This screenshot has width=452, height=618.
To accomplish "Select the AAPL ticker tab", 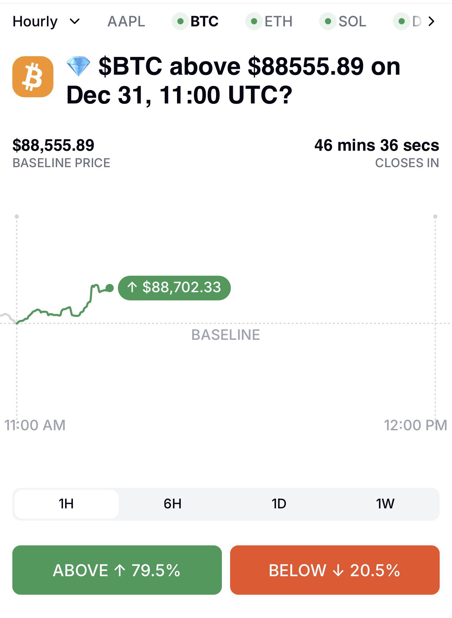I will click(126, 22).
